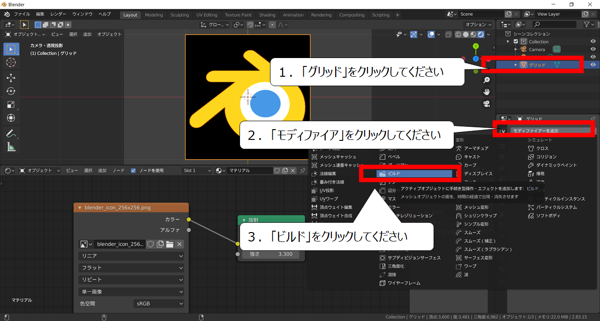This screenshot has width=600, height=321.
Task: Switch to solid shading mode
Action: tap(466, 34)
